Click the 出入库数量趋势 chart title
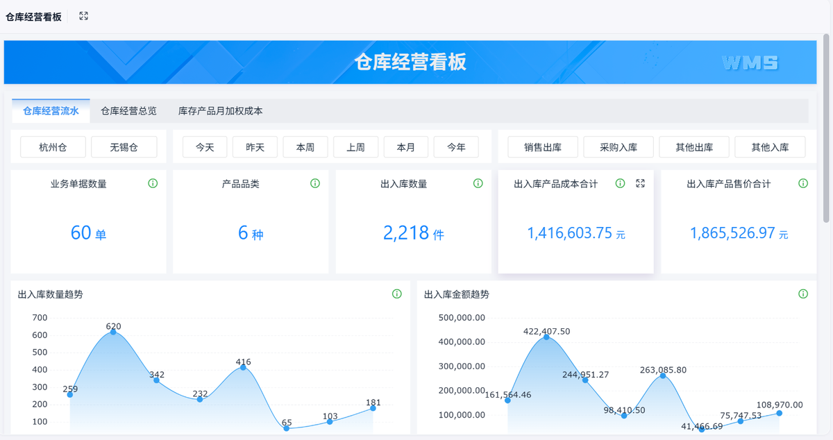The image size is (833, 440). coord(50,294)
